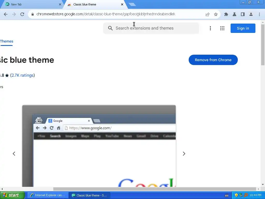
Task: Open the Extensions puzzle piece menu
Action: [x=226, y=14]
